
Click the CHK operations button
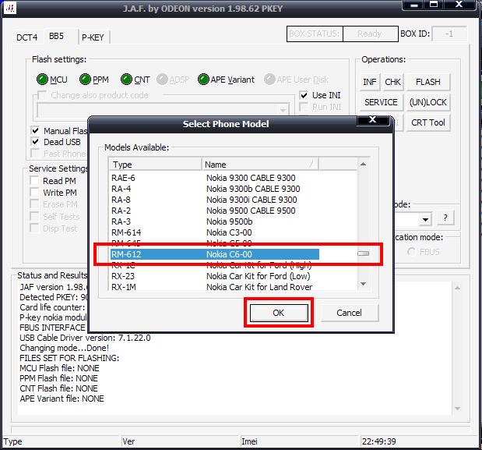[393, 82]
